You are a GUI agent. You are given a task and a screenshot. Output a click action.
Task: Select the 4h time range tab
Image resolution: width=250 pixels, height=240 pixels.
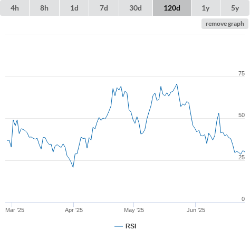click(x=15, y=8)
